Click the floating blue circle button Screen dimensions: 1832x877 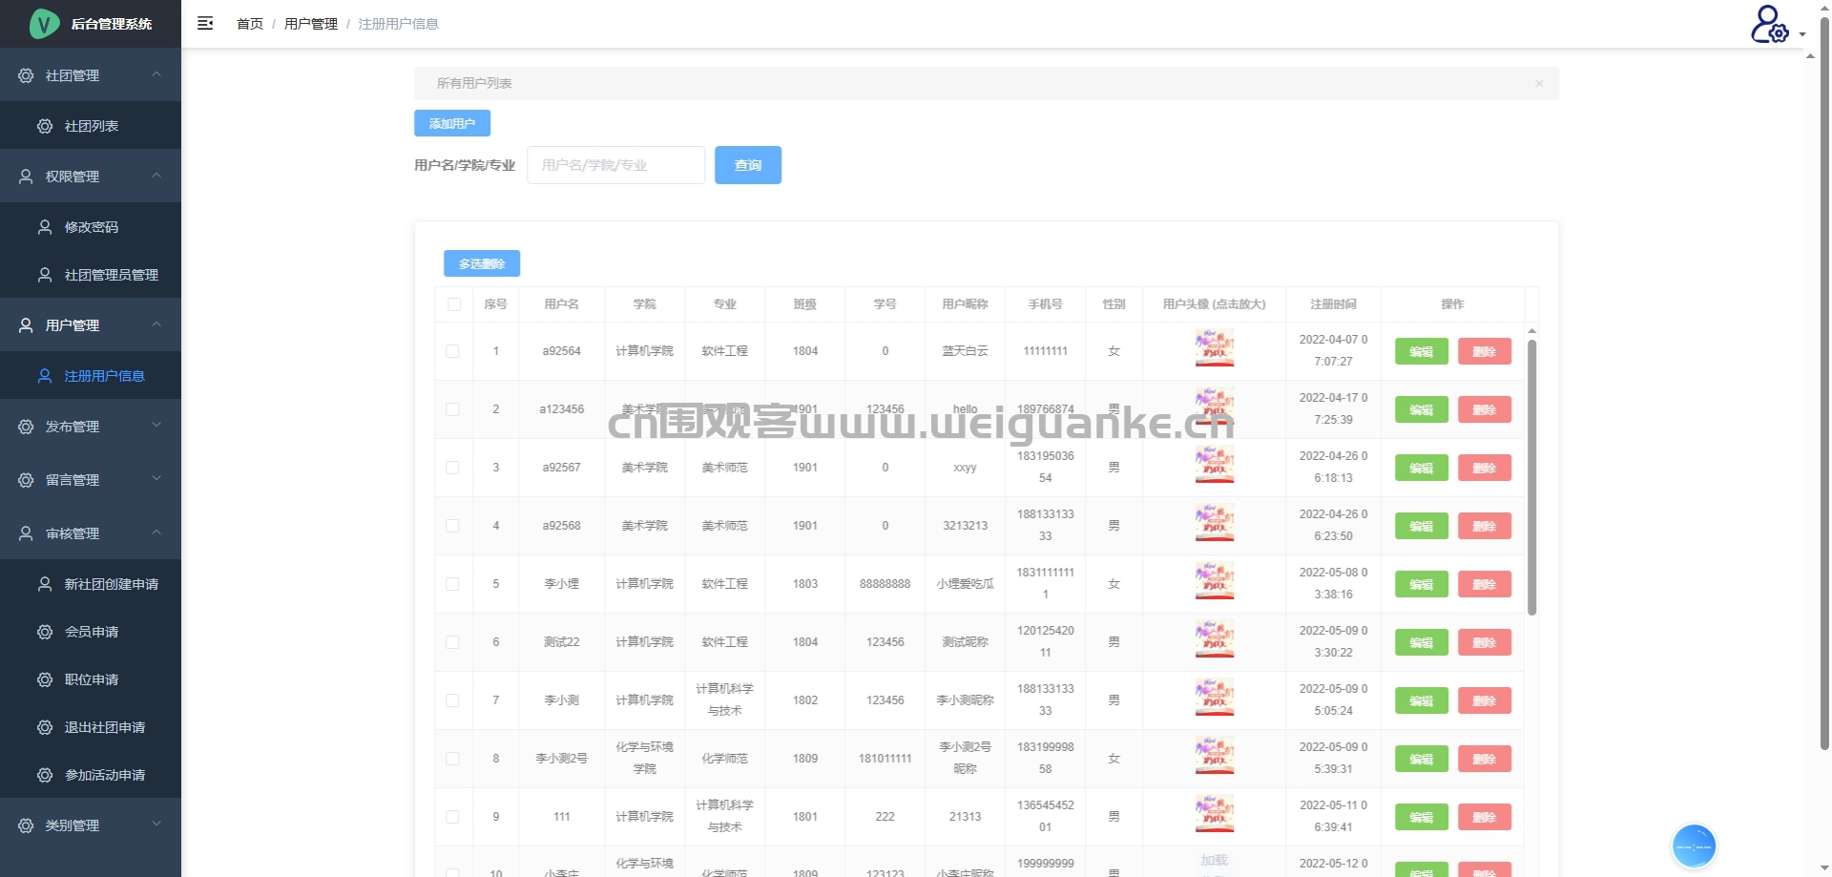pos(1694,846)
